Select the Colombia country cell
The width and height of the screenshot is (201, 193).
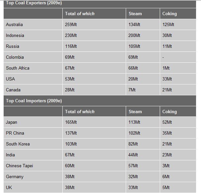tap(33, 57)
